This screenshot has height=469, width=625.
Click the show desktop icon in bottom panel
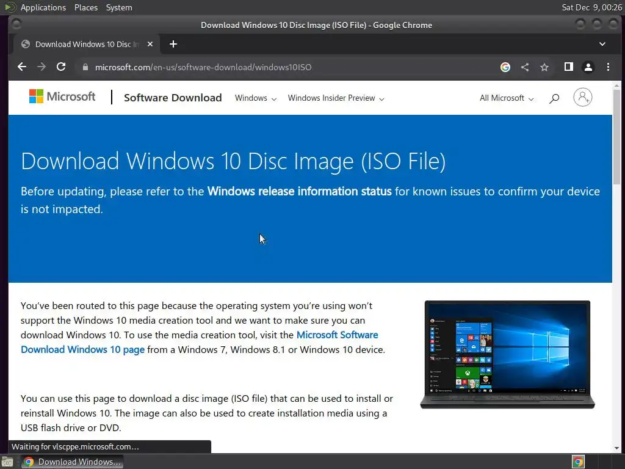click(x=7, y=462)
